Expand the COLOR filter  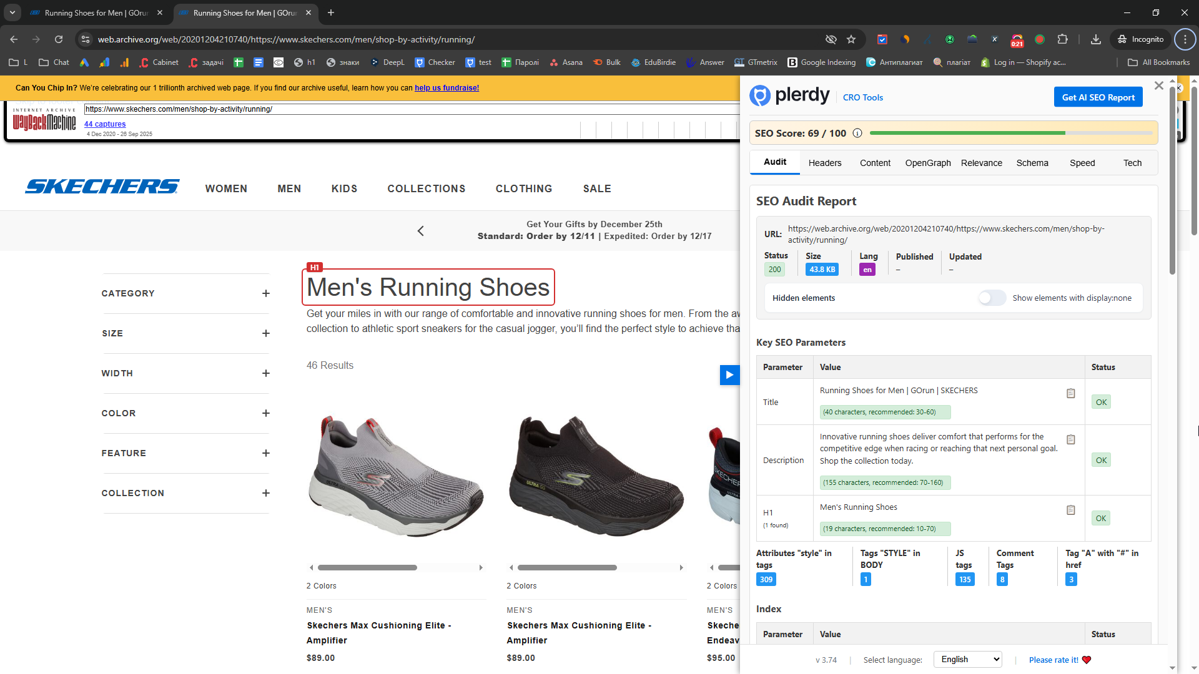pyautogui.click(x=265, y=413)
